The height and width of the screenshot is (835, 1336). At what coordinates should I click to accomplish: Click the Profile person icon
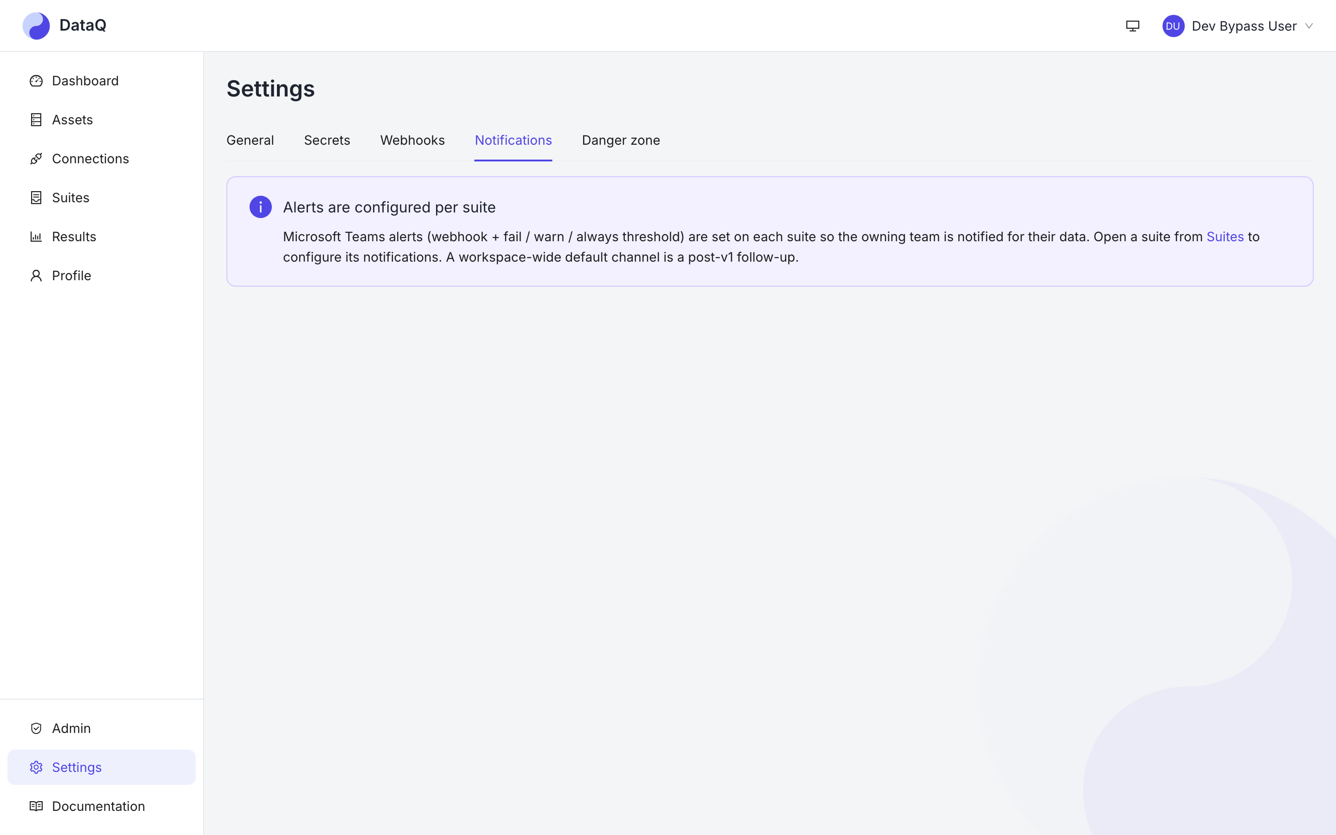[36, 276]
